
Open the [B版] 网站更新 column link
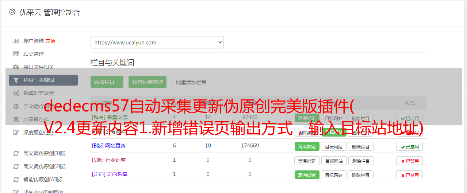coord(109,146)
